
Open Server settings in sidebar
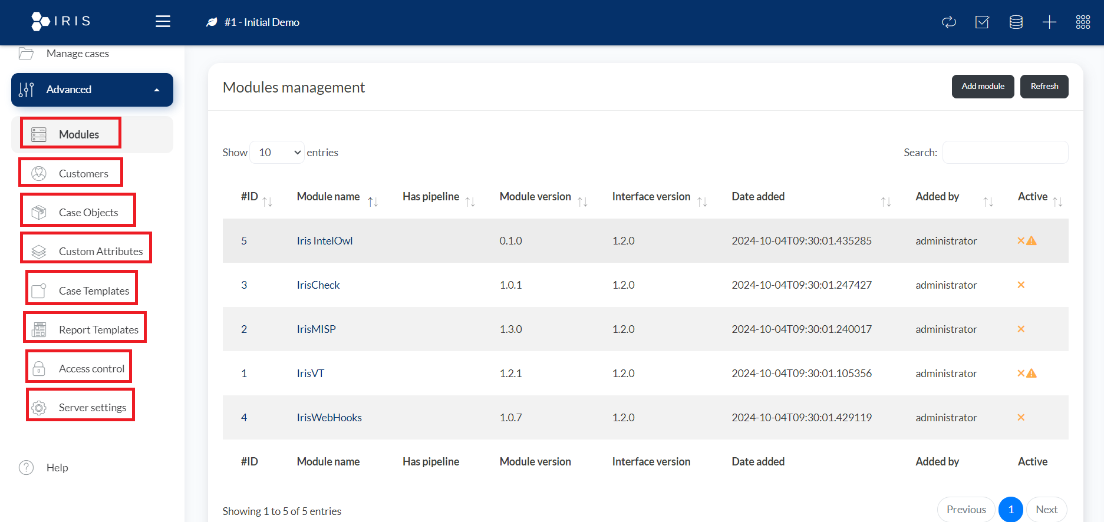(x=93, y=408)
